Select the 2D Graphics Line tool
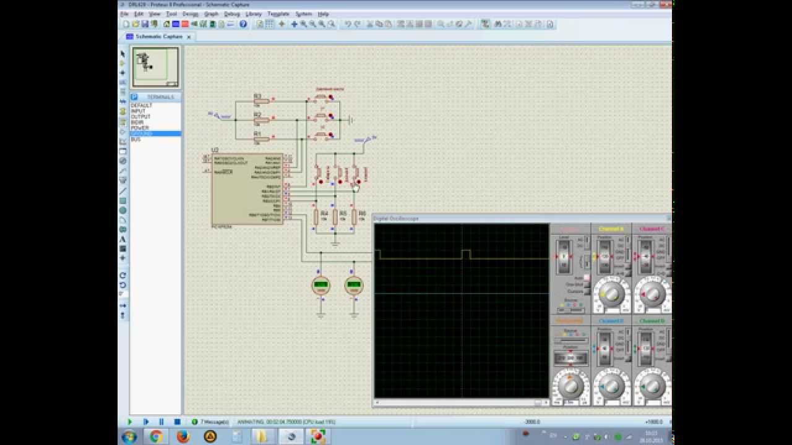792x445 pixels. coord(123,192)
